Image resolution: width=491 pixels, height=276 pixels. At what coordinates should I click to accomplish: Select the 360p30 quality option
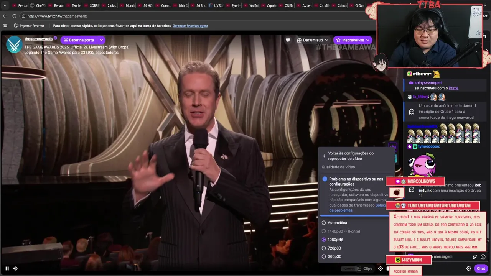click(x=331, y=256)
